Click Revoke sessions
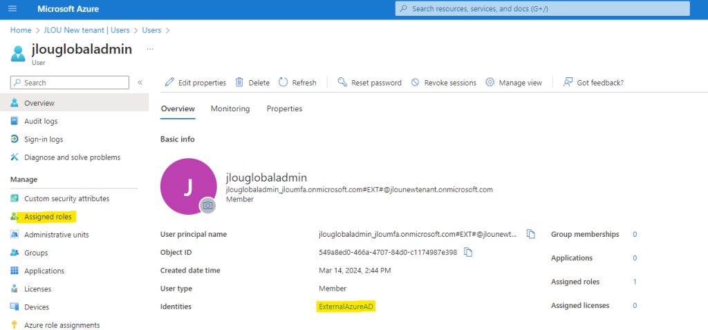 tap(450, 83)
